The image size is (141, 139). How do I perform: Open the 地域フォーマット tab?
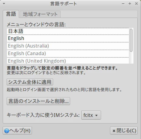40,14
